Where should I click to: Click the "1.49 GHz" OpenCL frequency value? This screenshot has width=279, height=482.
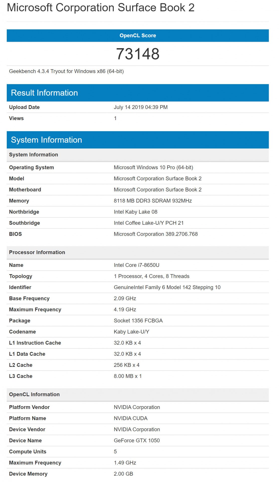(125, 463)
